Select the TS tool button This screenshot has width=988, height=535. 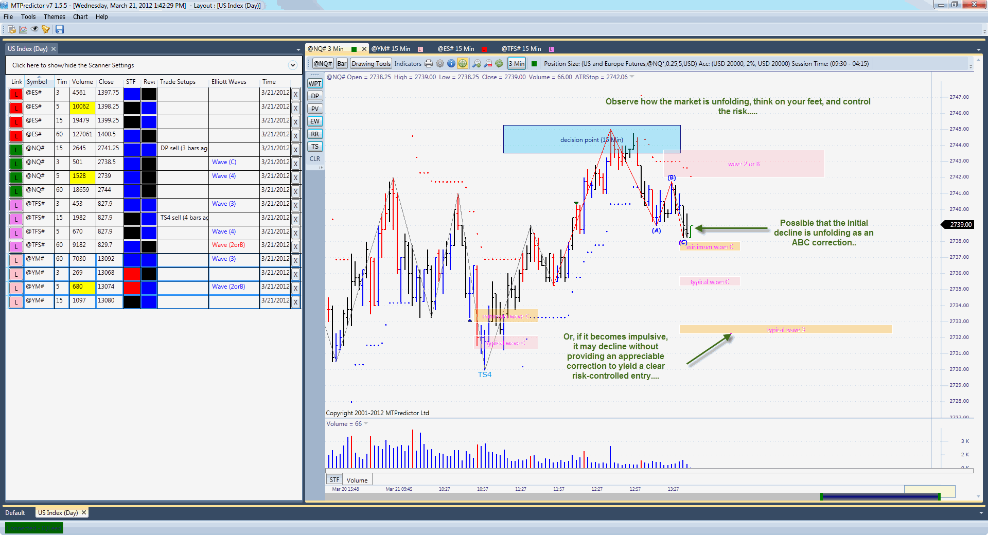[x=315, y=147]
